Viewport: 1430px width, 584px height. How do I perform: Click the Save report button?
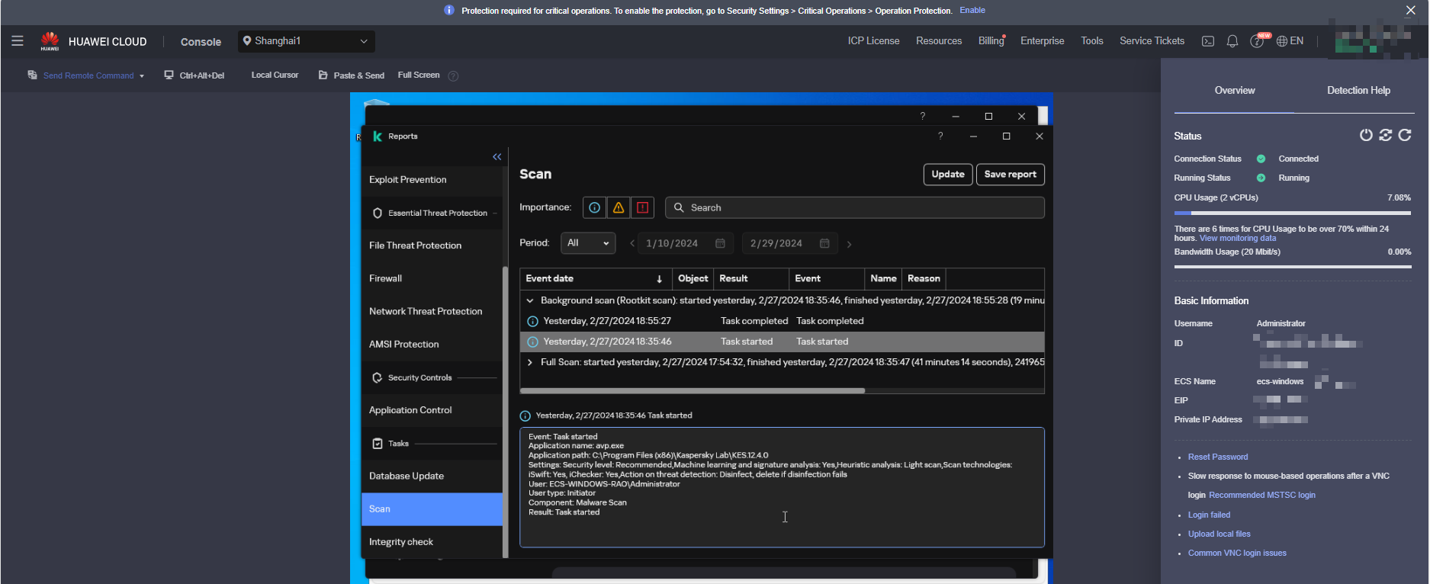tap(1011, 175)
